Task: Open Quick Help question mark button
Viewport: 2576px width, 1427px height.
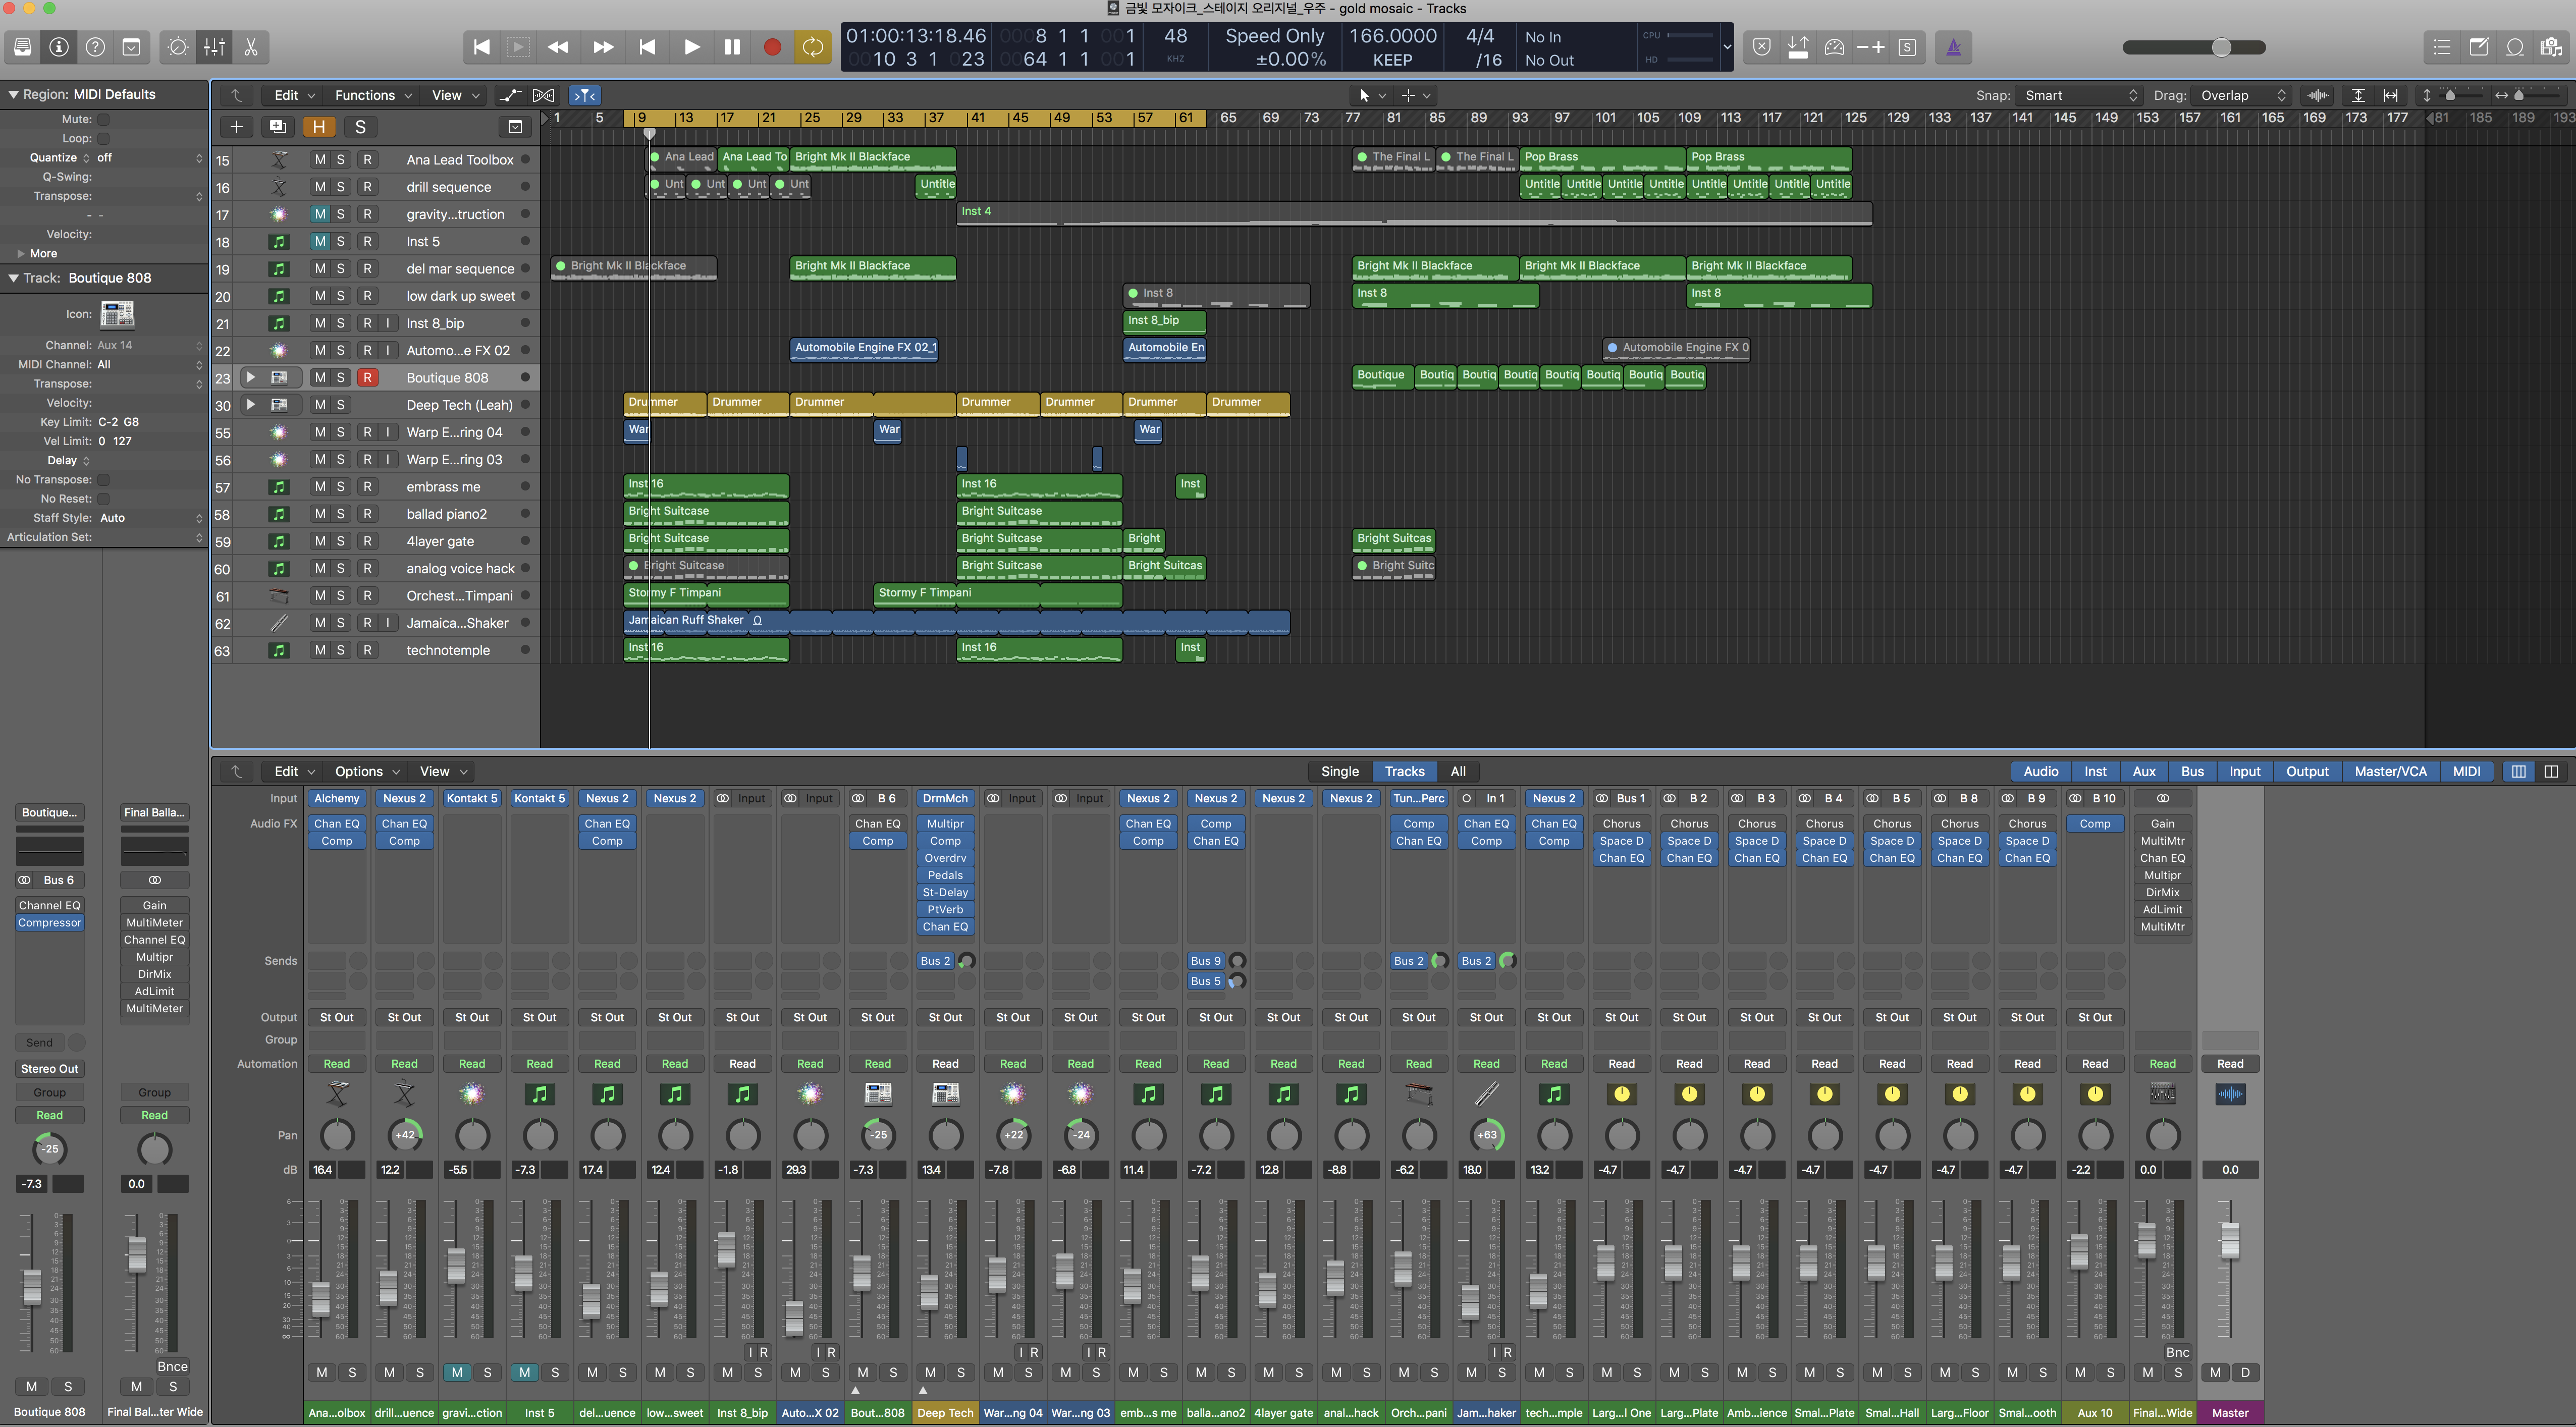Action: tap(95, 47)
